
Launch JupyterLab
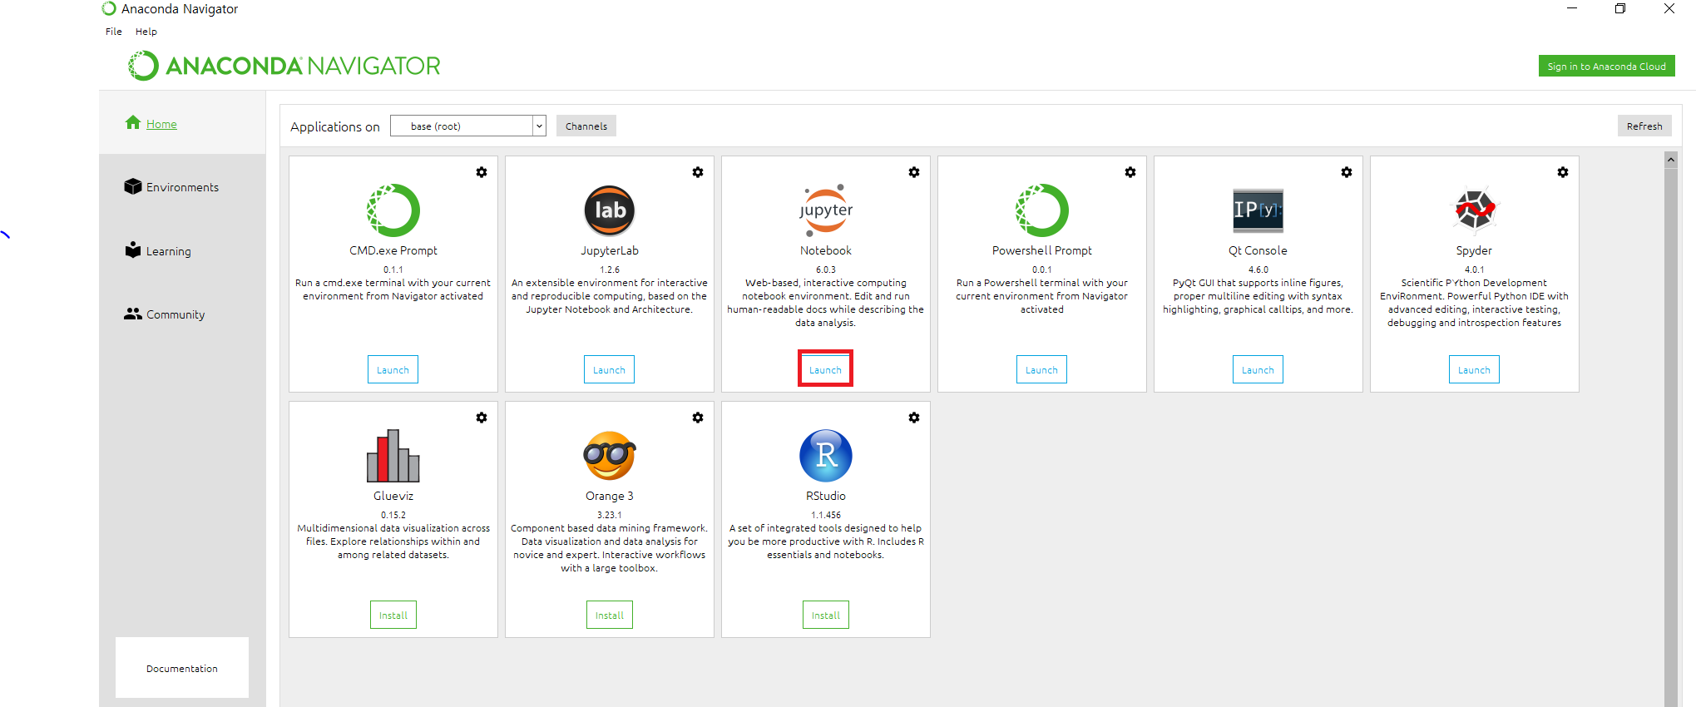[610, 369]
